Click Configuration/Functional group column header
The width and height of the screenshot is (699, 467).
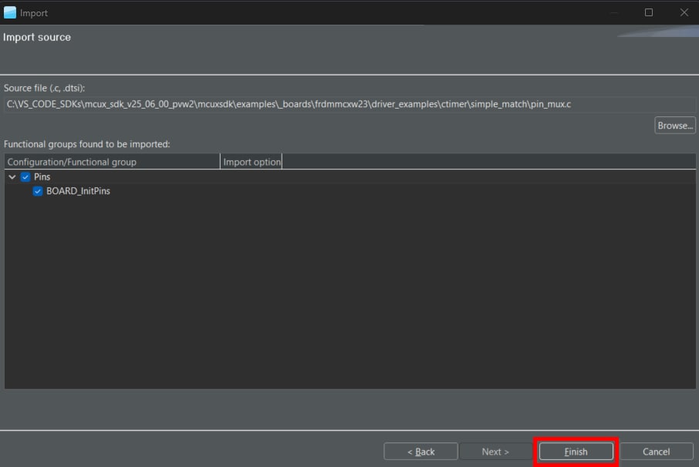point(112,162)
